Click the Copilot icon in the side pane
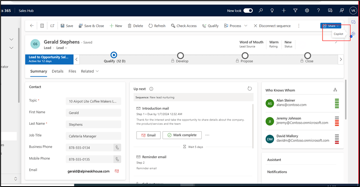360x187 pixels. click(353, 34)
